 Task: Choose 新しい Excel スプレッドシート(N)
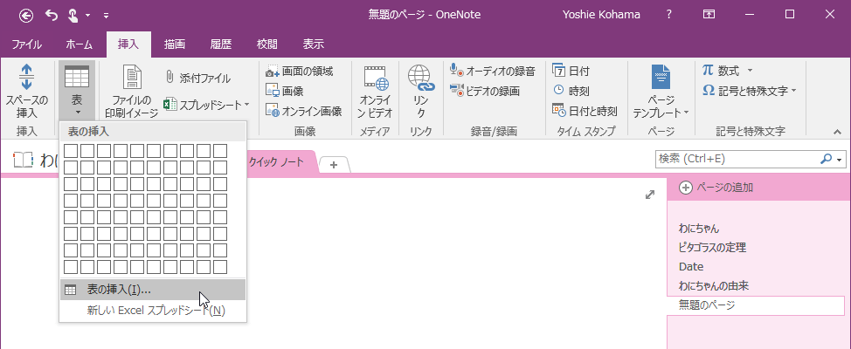153,311
